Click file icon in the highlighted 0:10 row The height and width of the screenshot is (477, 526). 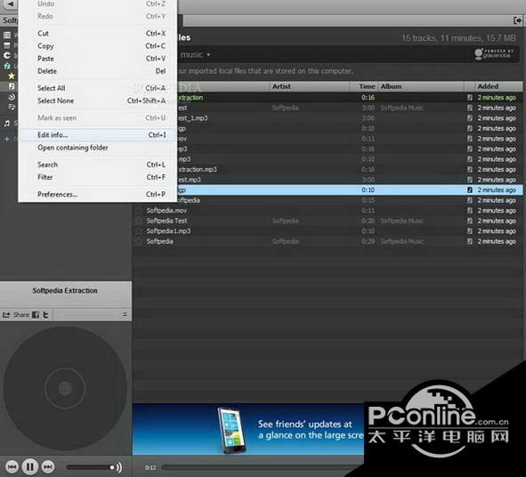470,190
